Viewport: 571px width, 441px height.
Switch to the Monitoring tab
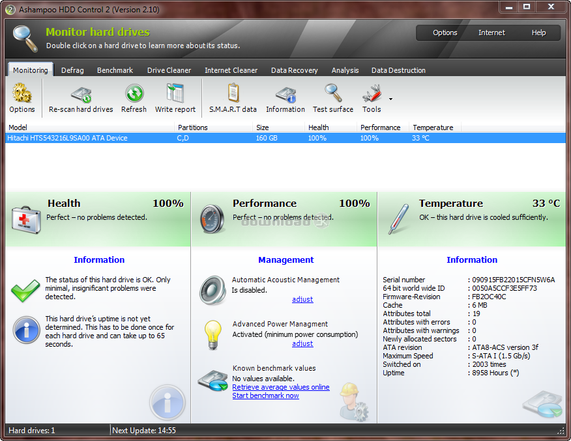[31, 70]
